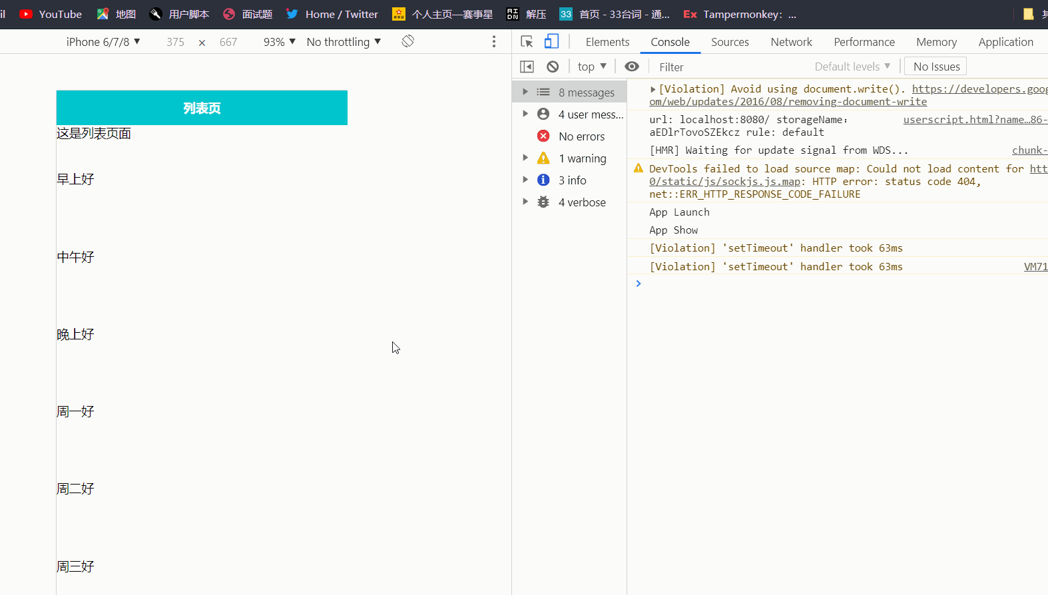Open the iPhone 6/7/8 device dropdown
The image size is (1048, 595).
coord(103,42)
